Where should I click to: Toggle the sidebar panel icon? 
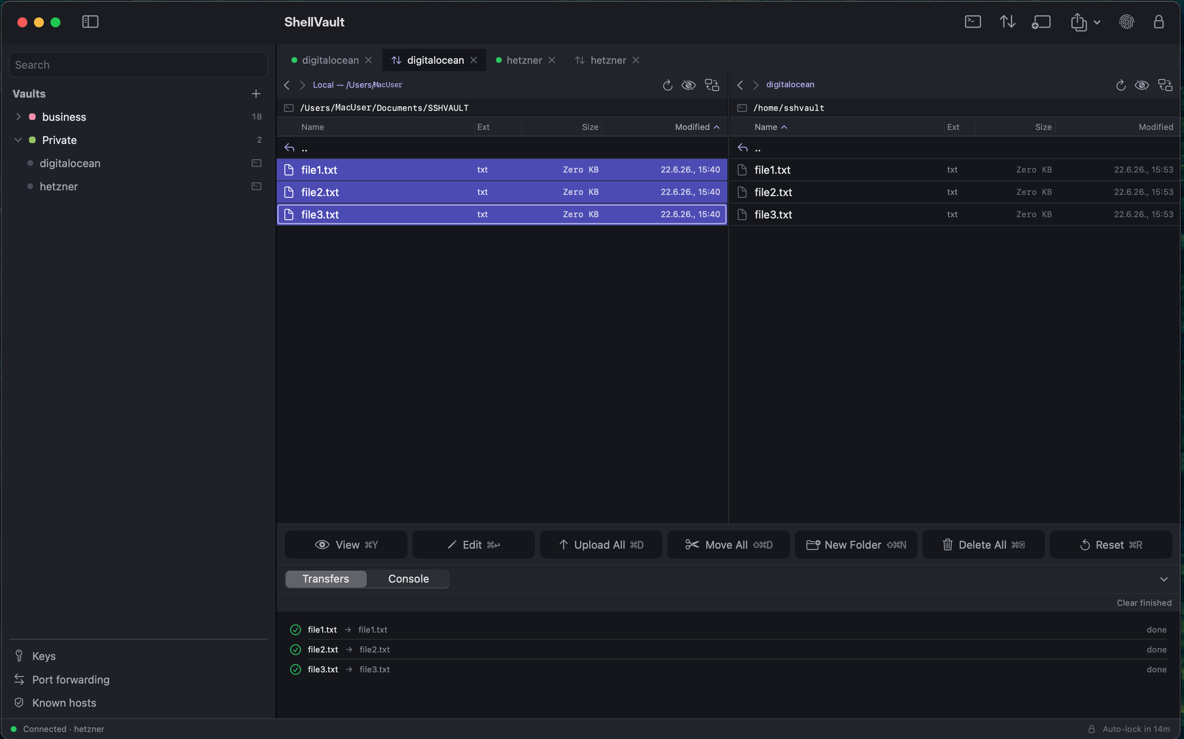click(x=90, y=22)
